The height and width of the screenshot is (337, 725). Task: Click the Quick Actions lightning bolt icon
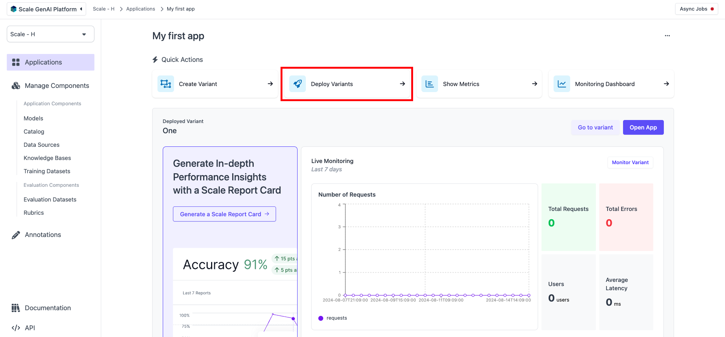[x=155, y=60]
